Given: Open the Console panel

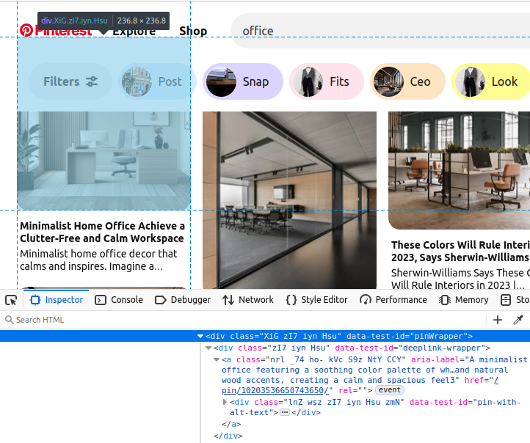Looking at the screenshot, I should [119, 300].
